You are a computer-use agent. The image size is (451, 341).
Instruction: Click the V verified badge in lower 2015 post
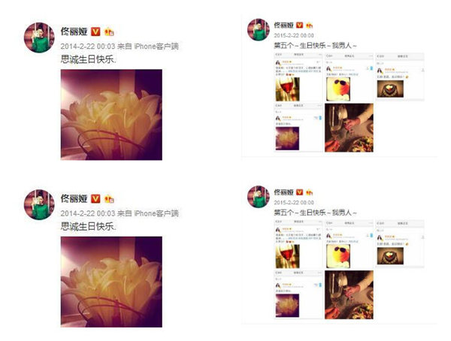[299, 192]
